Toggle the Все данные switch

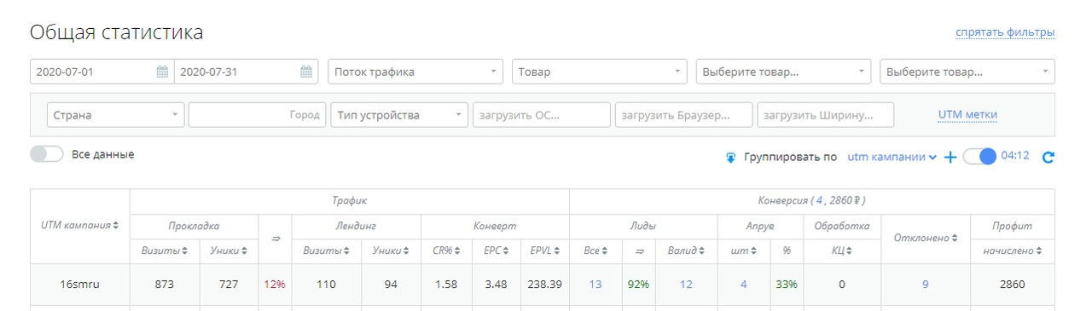(x=46, y=155)
